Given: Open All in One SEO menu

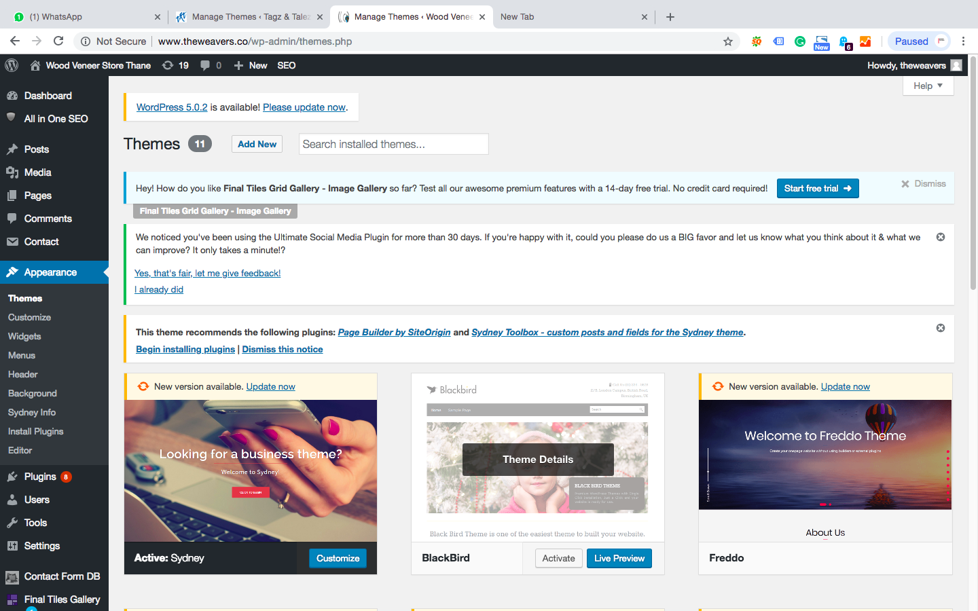Looking at the screenshot, I should pos(54,119).
